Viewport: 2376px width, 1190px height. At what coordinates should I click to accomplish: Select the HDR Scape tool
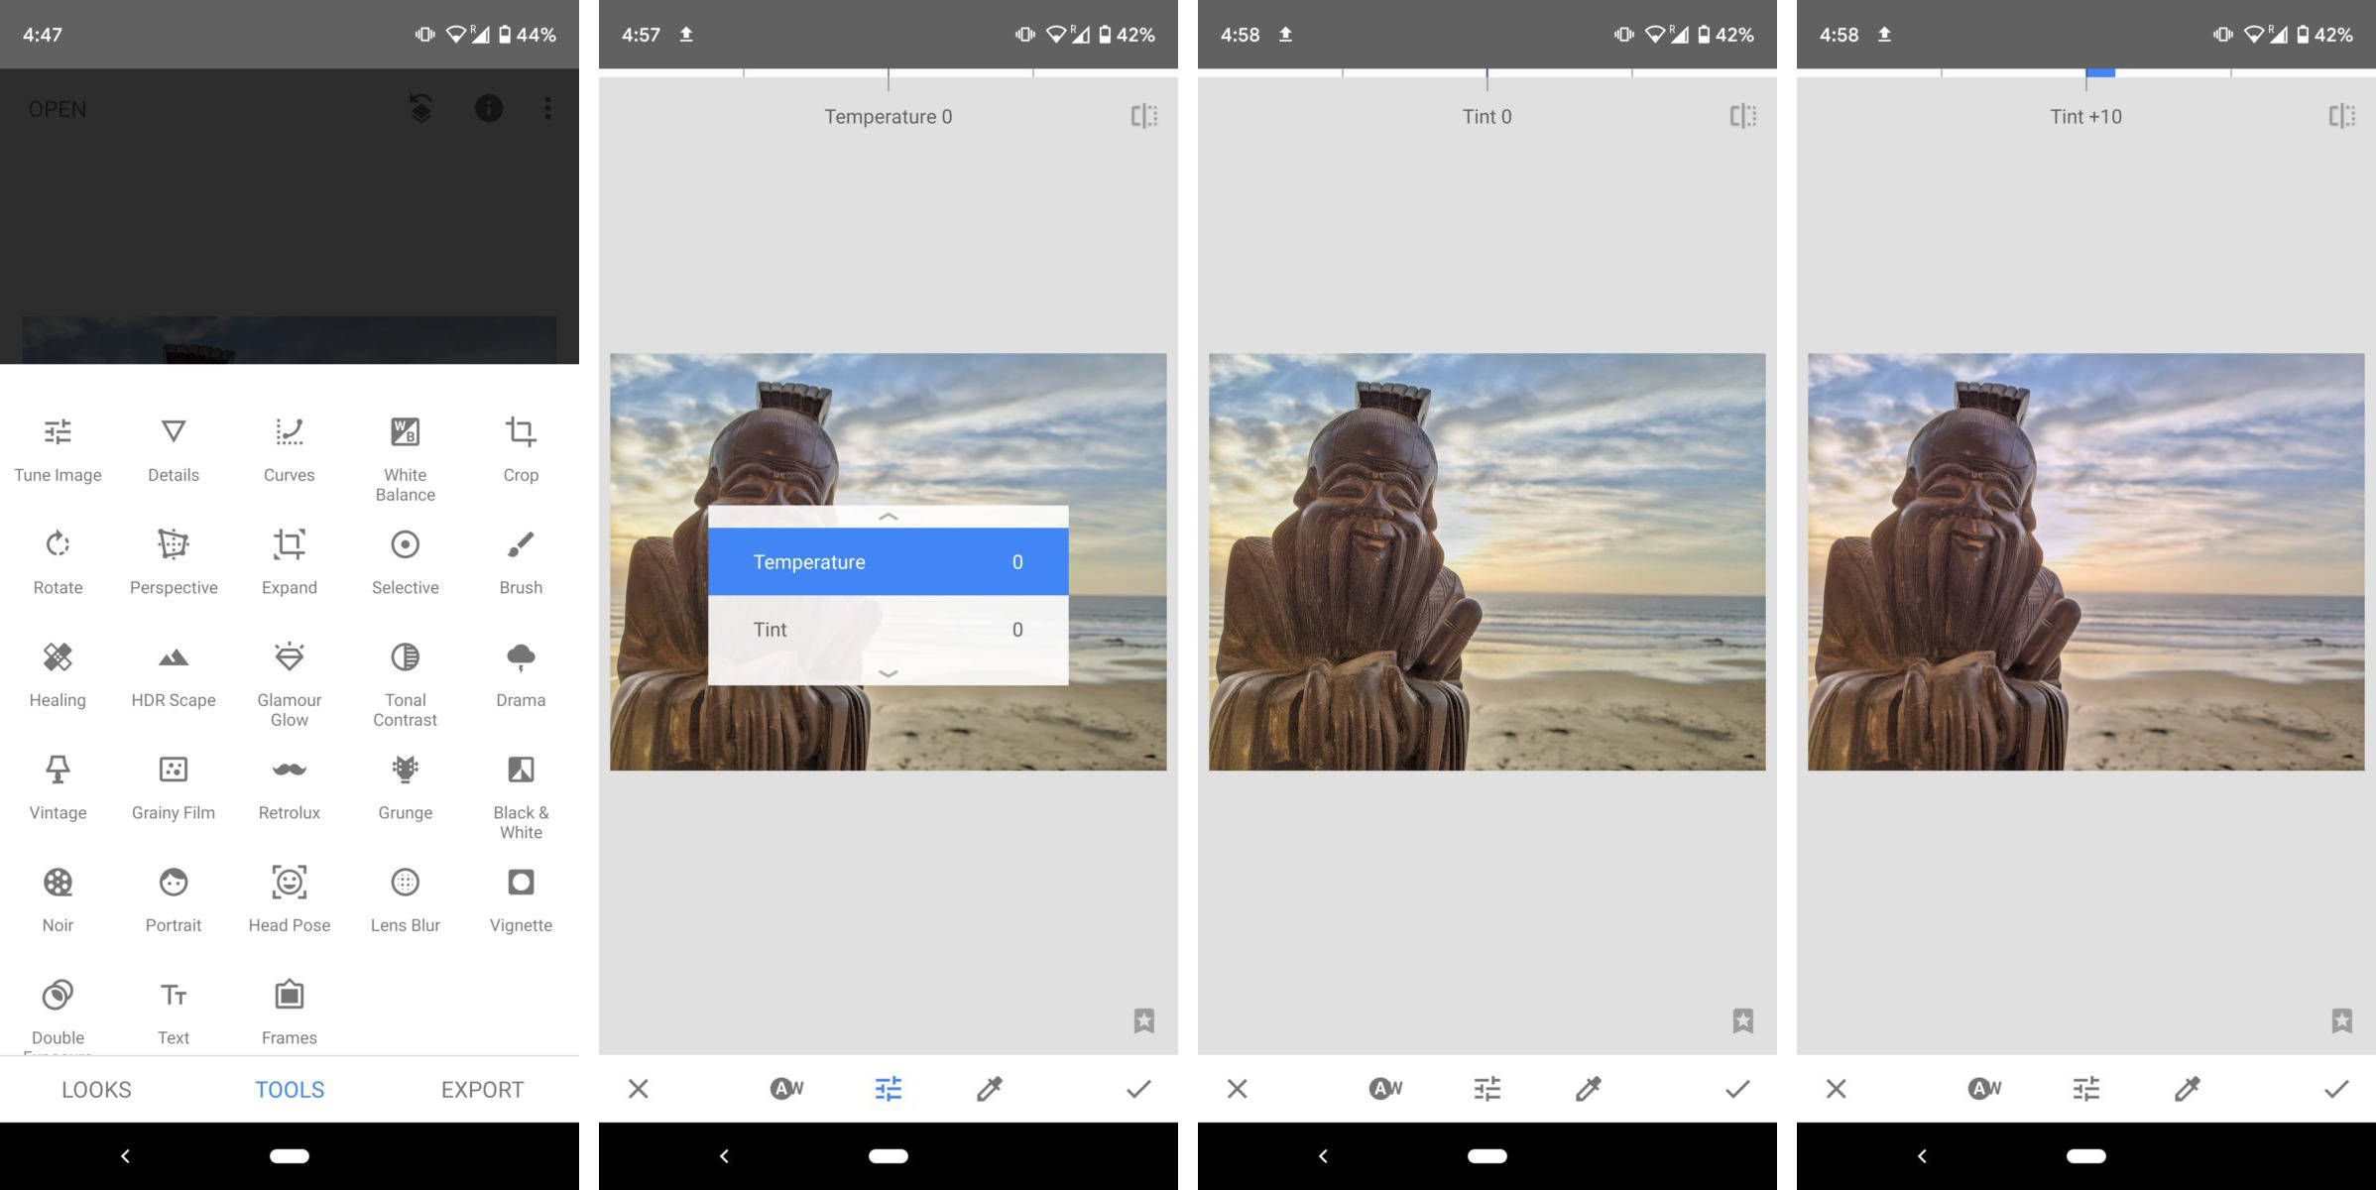173,672
